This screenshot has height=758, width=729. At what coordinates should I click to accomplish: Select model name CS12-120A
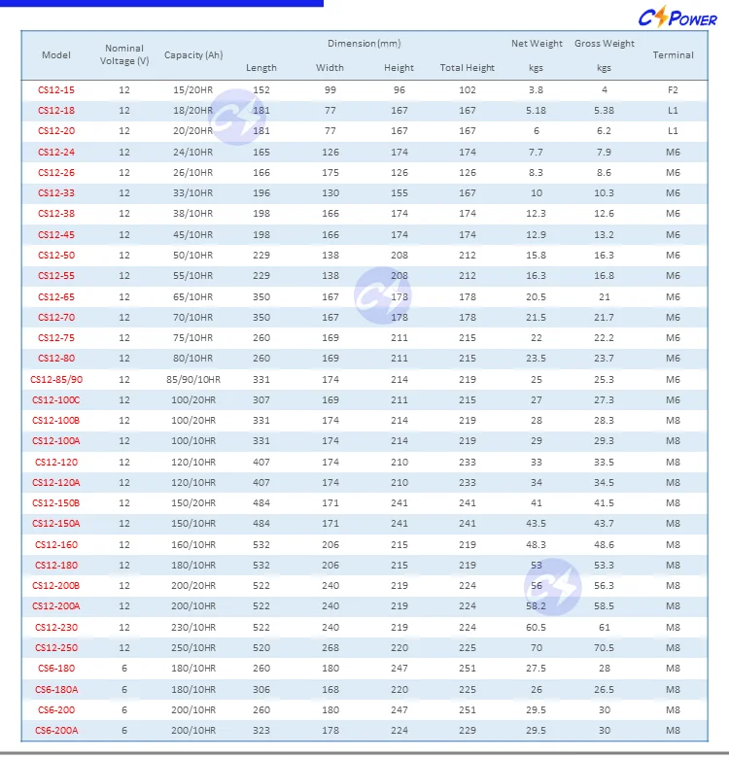(56, 482)
